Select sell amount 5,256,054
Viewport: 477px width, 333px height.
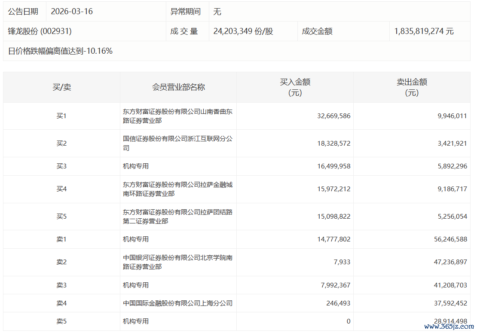[x=453, y=216]
